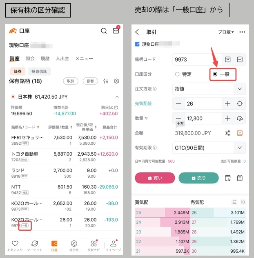Tap the holdings filter sliders icon
The width and height of the screenshot is (254, 258).
click(106, 81)
